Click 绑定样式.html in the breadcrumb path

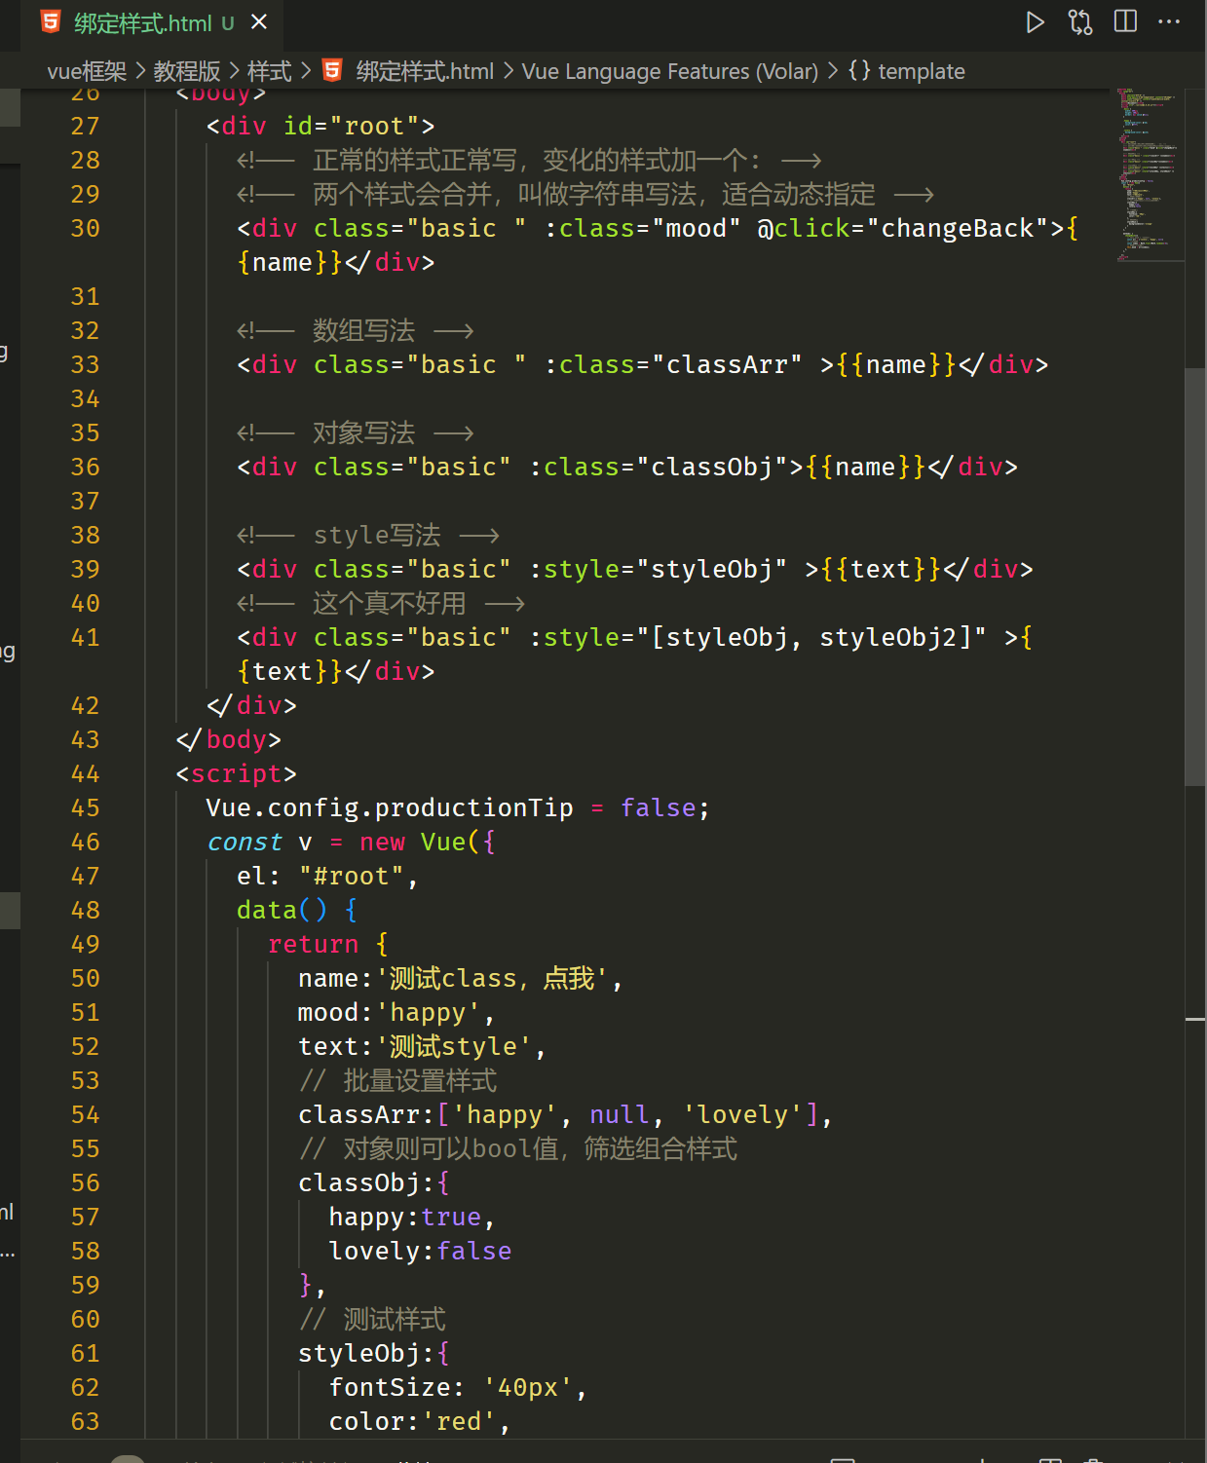tap(425, 71)
